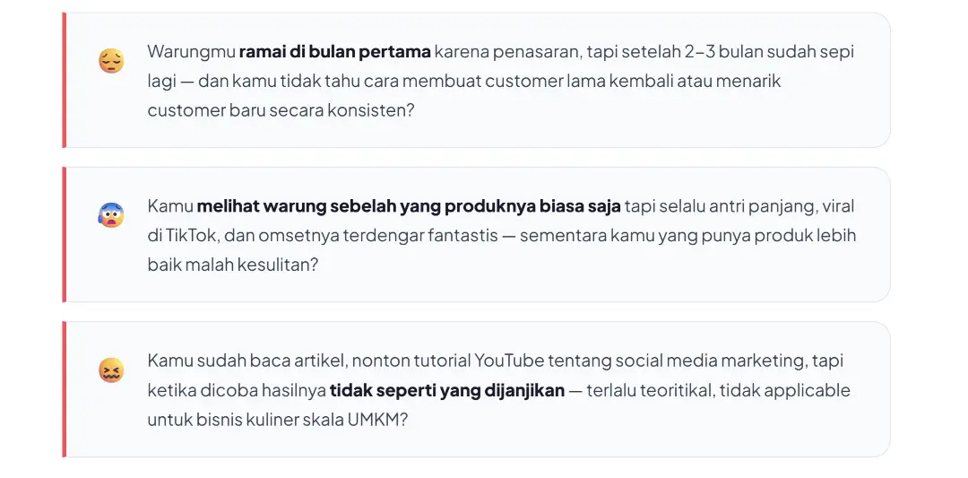
Task: Click the confounded face emoji in third card
Action: pos(111,369)
